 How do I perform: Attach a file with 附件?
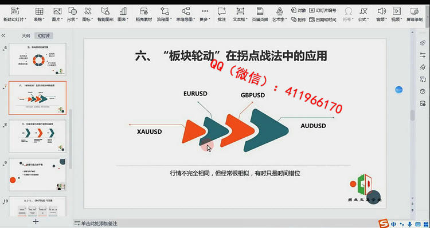coord(298,19)
